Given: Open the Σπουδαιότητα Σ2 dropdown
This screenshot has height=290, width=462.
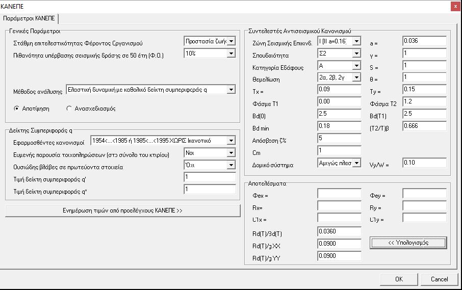Looking at the screenshot, I should 339,54.
